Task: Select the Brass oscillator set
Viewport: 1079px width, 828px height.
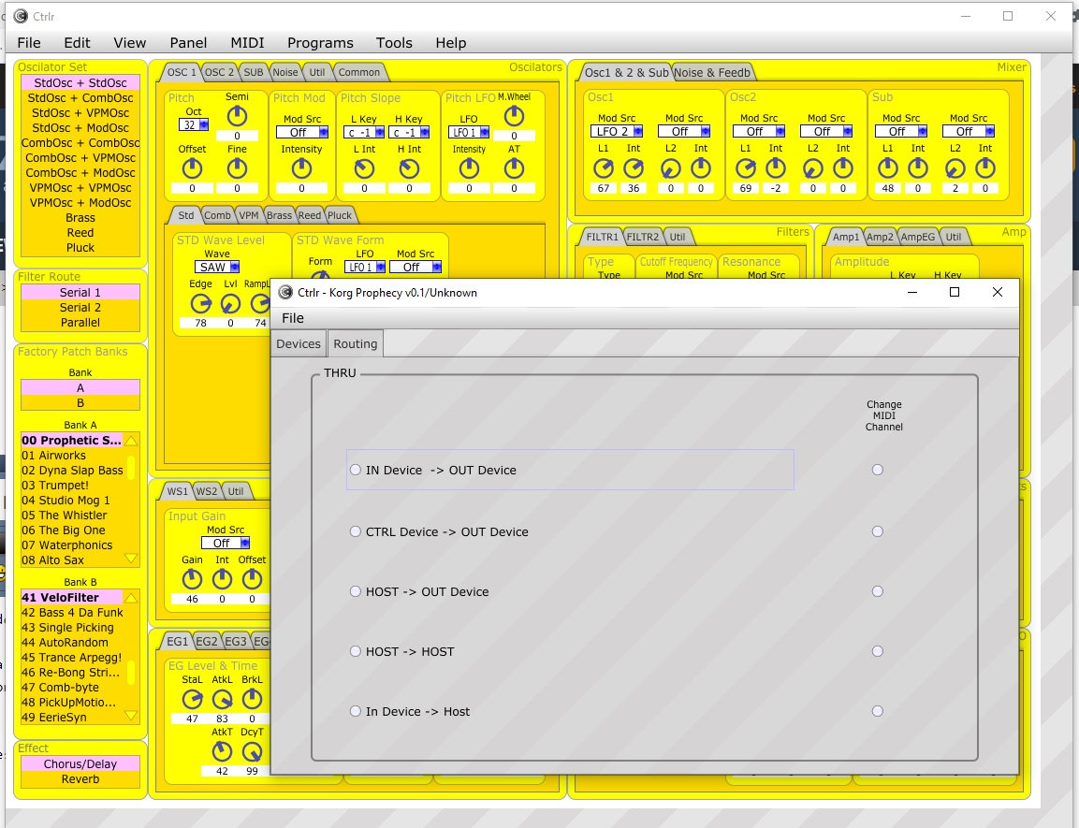Action: click(x=80, y=218)
